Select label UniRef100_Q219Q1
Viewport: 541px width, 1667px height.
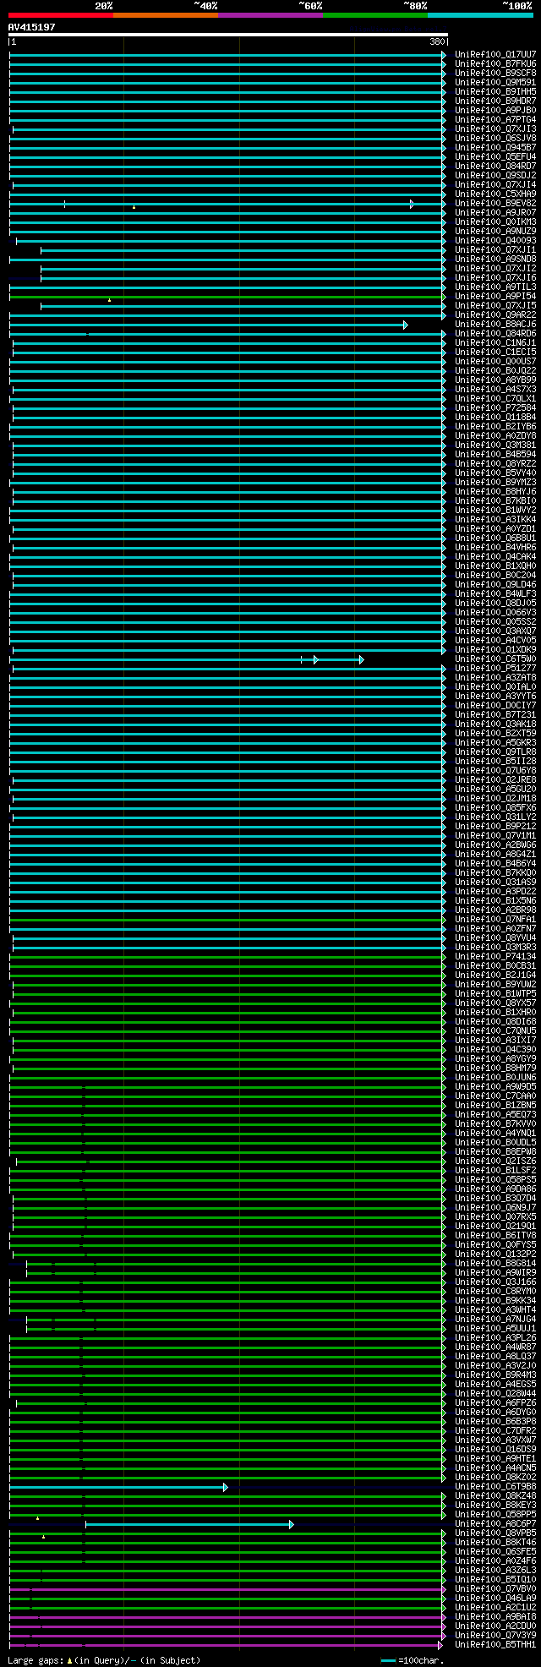(495, 1227)
